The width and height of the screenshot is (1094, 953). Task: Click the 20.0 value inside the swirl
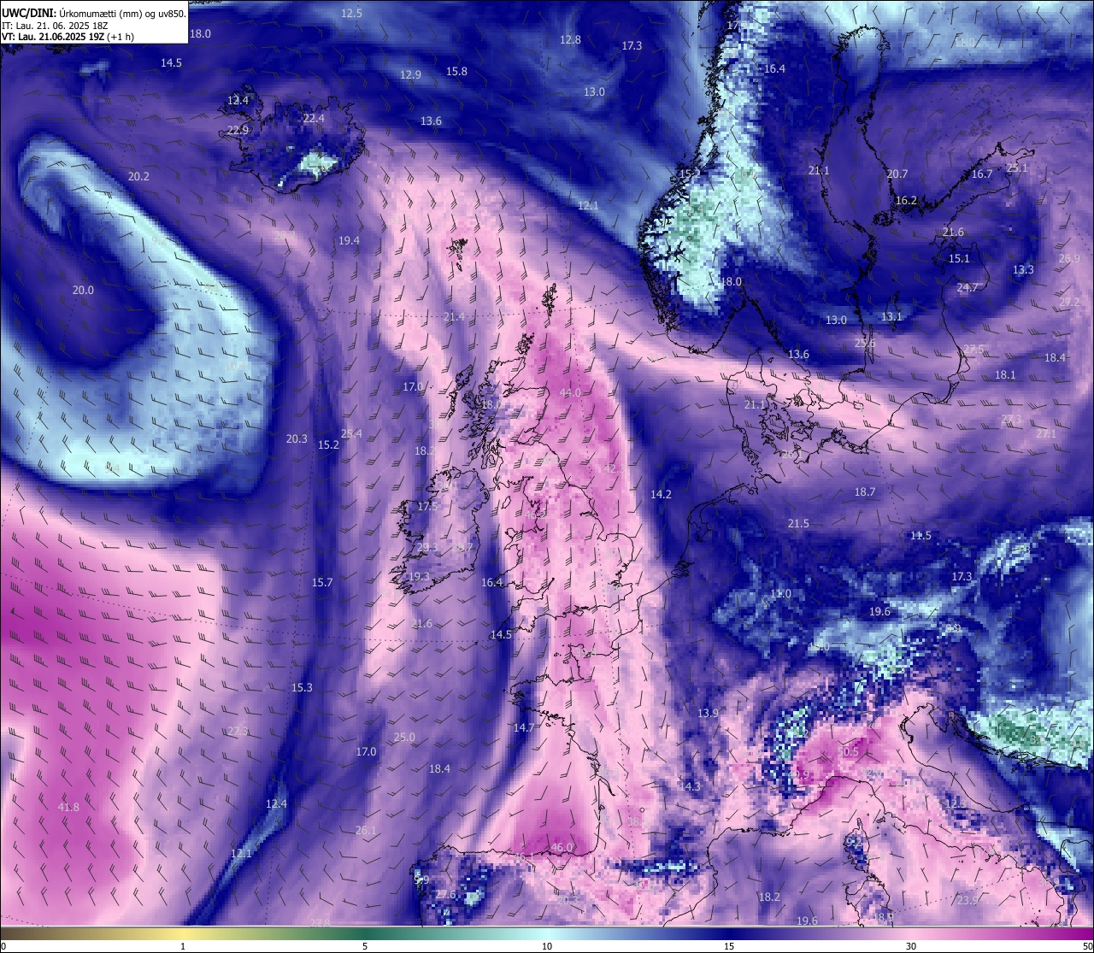[83, 290]
